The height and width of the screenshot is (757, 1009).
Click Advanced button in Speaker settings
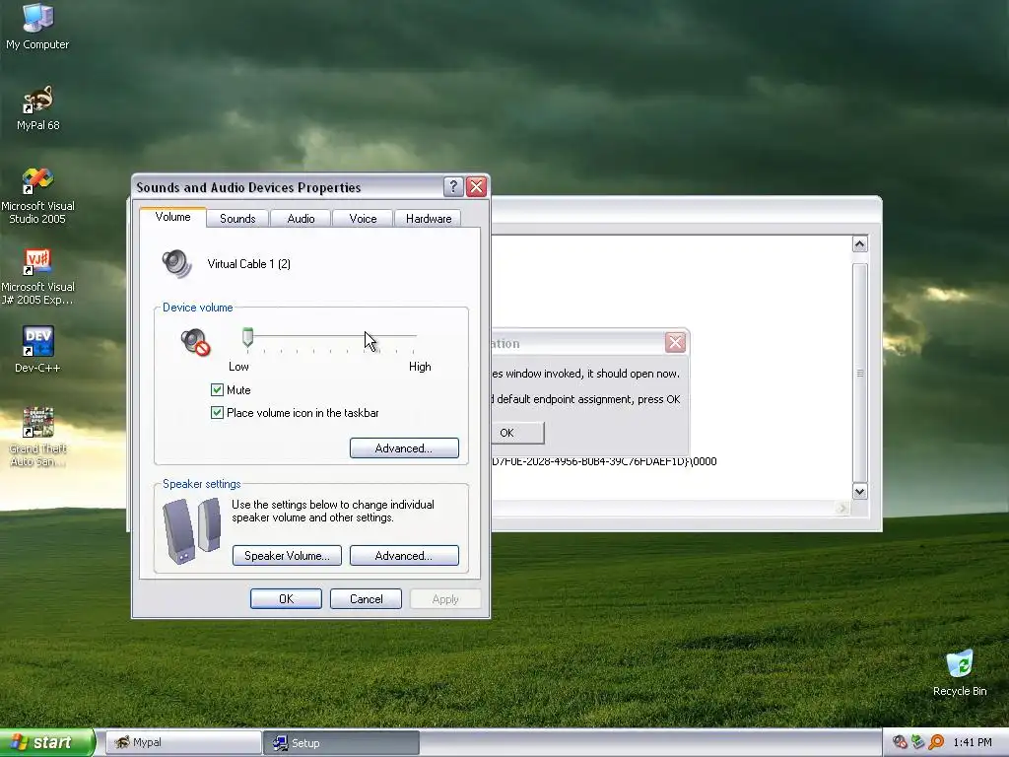click(404, 556)
